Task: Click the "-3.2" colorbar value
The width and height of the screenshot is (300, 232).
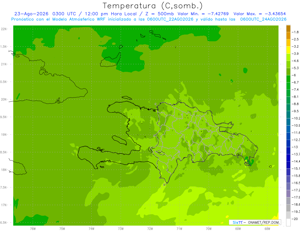Action: (295, 47)
